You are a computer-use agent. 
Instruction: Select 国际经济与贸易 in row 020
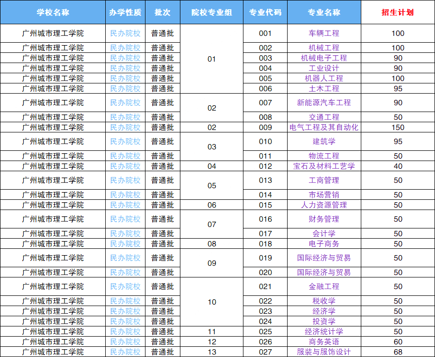coord(324,273)
